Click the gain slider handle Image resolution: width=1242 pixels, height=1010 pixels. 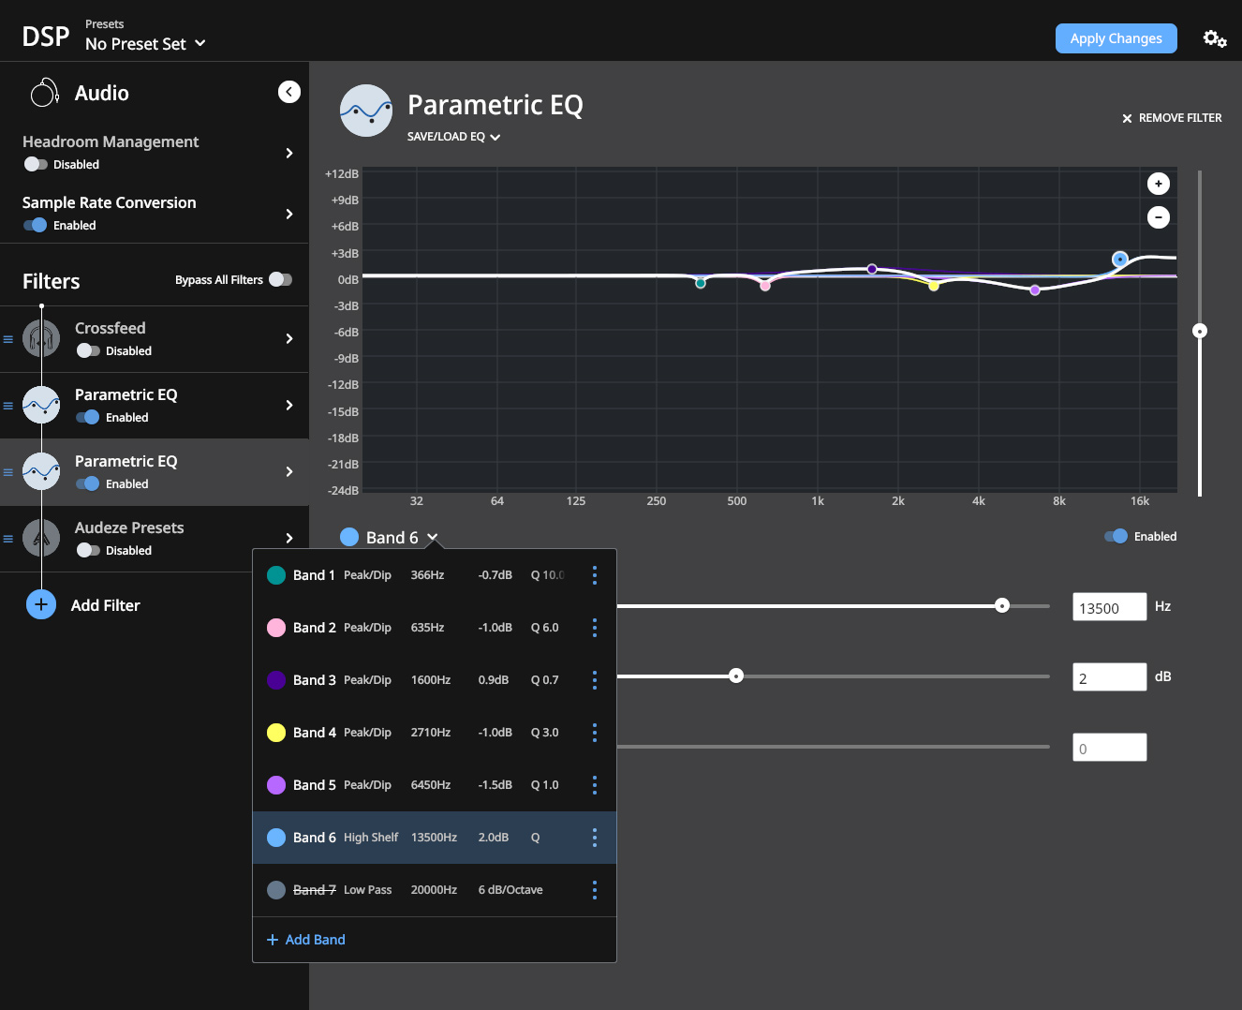pos(736,676)
